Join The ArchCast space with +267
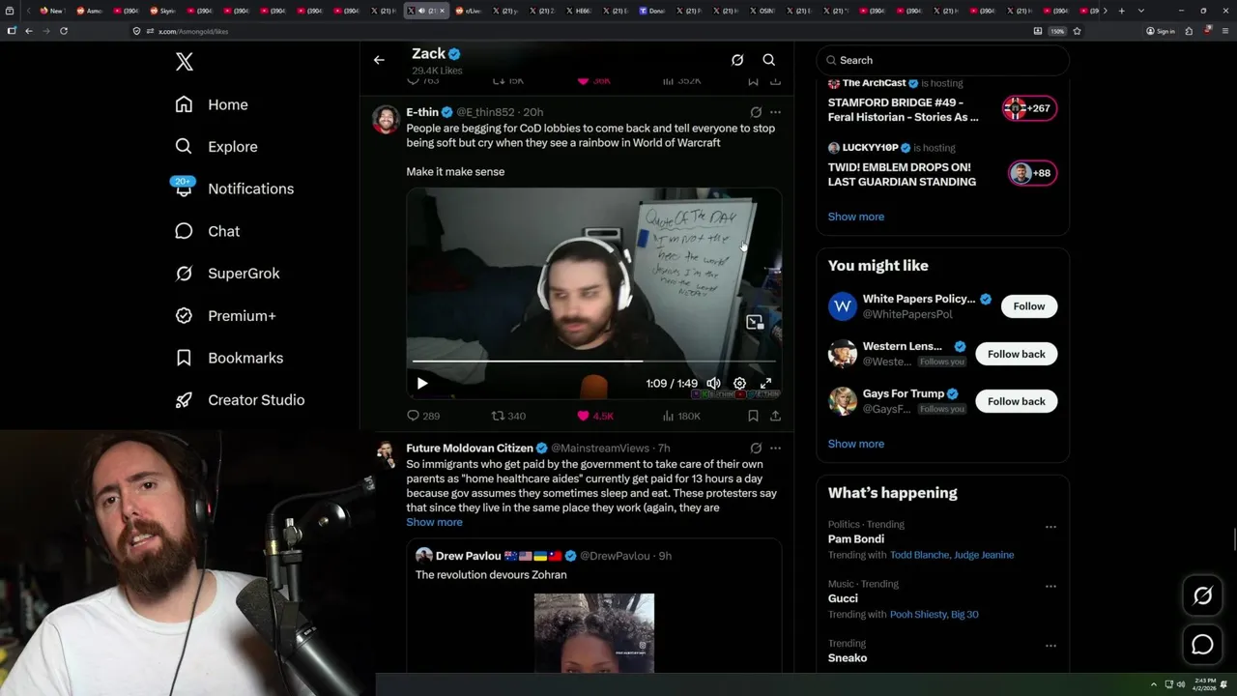1237x696 pixels. click(x=1029, y=108)
